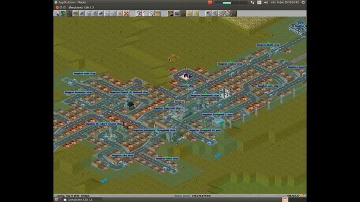
Task: Open the minimap icon in toolbar
Action: point(63,13)
